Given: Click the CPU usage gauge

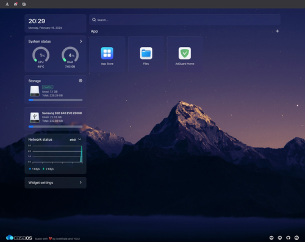Looking at the screenshot, I should (41, 55).
